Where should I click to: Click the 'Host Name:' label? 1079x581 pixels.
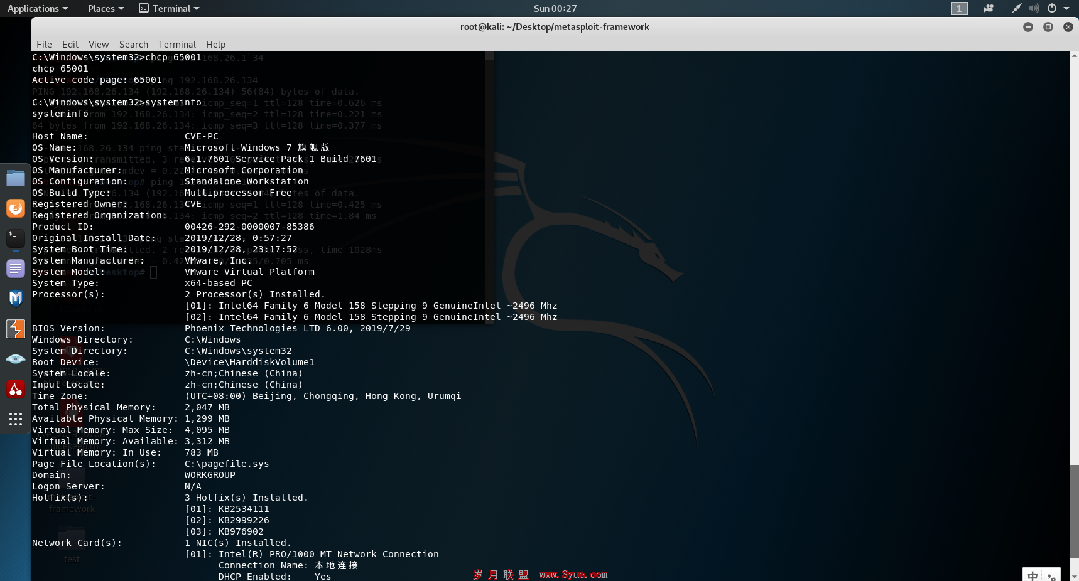tap(60, 136)
